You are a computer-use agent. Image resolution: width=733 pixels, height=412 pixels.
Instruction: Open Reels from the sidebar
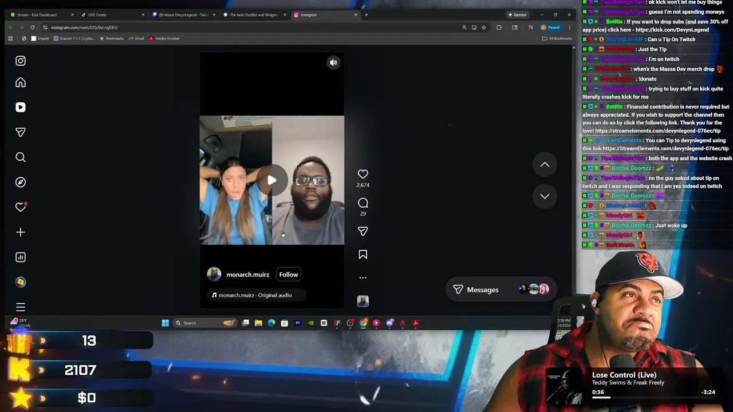(21, 107)
